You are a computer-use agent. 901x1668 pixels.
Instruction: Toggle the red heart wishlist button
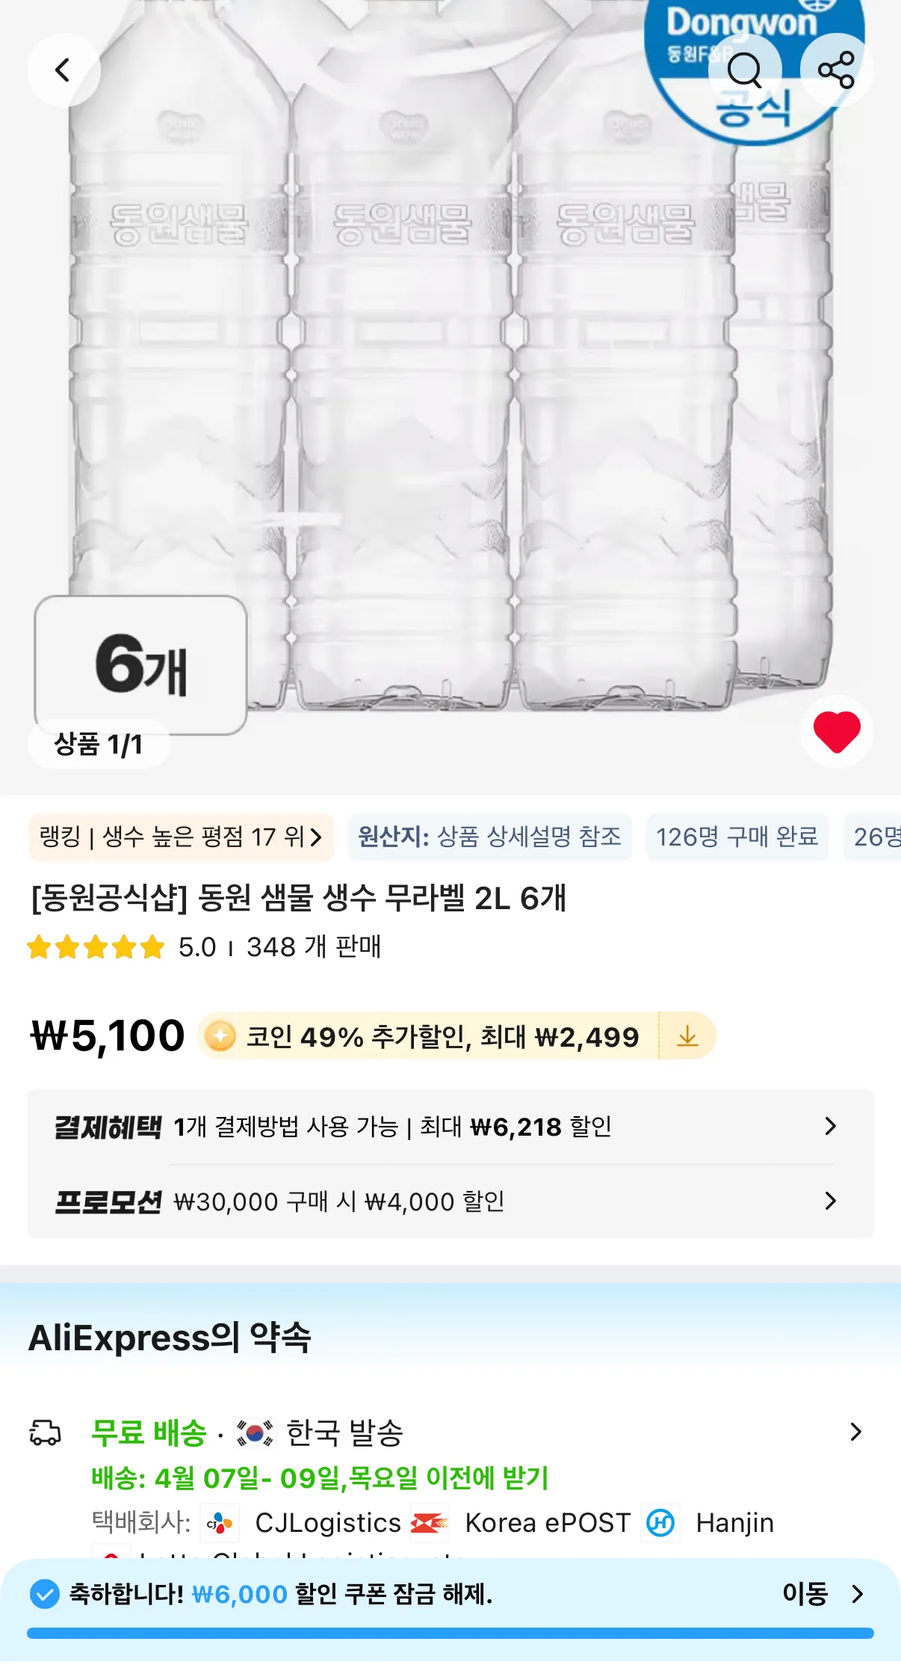837,731
